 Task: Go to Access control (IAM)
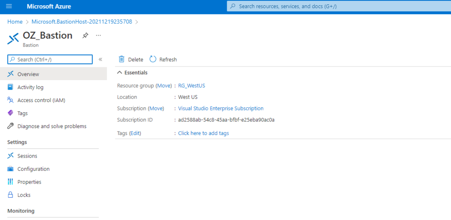point(41,100)
